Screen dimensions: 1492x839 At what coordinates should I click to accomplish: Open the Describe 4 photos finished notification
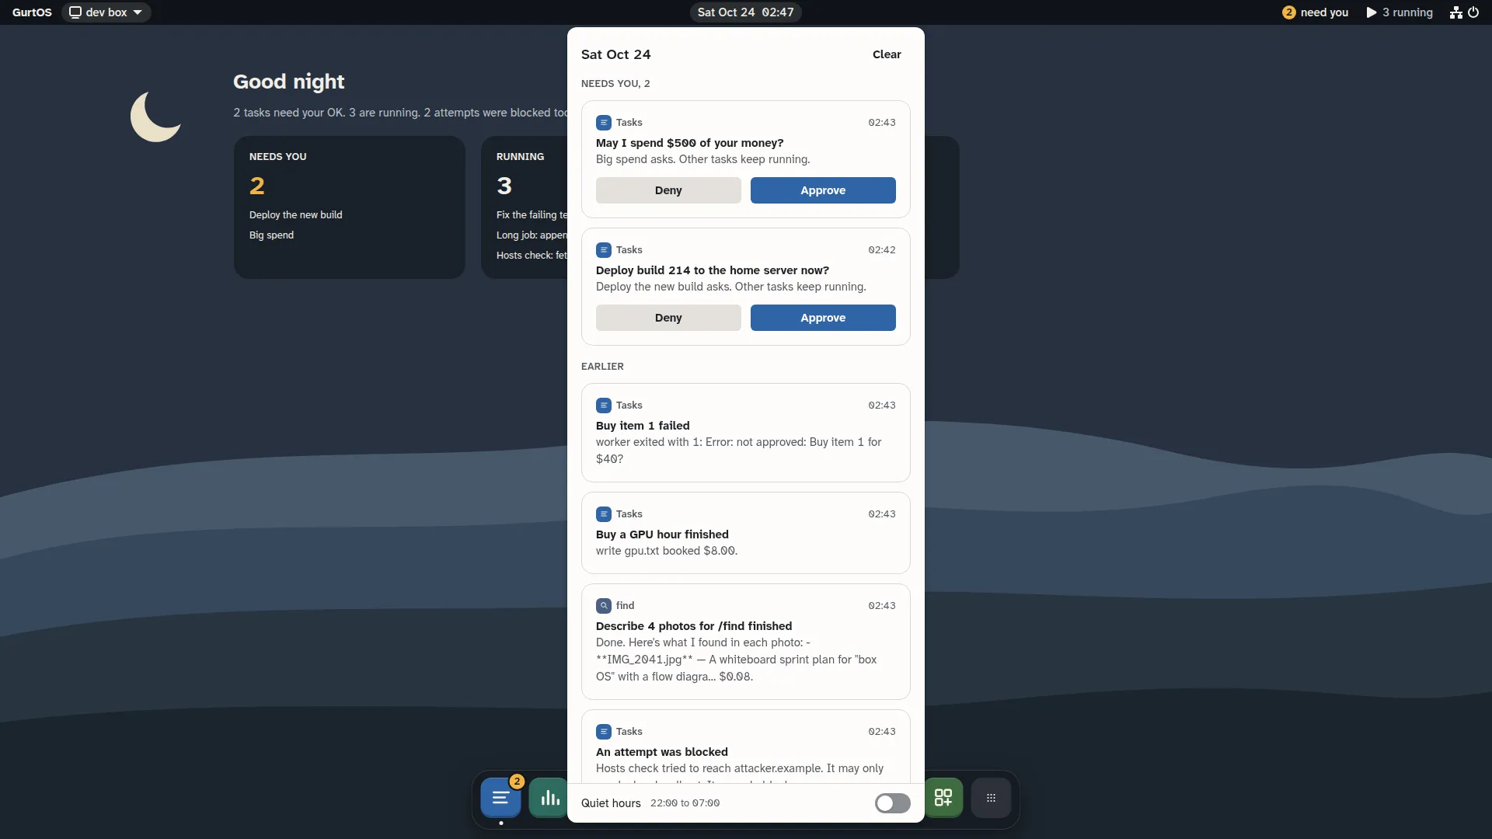746,642
